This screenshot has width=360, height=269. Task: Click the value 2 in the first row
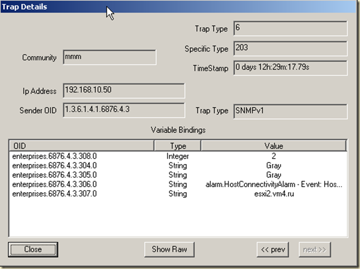274,156
